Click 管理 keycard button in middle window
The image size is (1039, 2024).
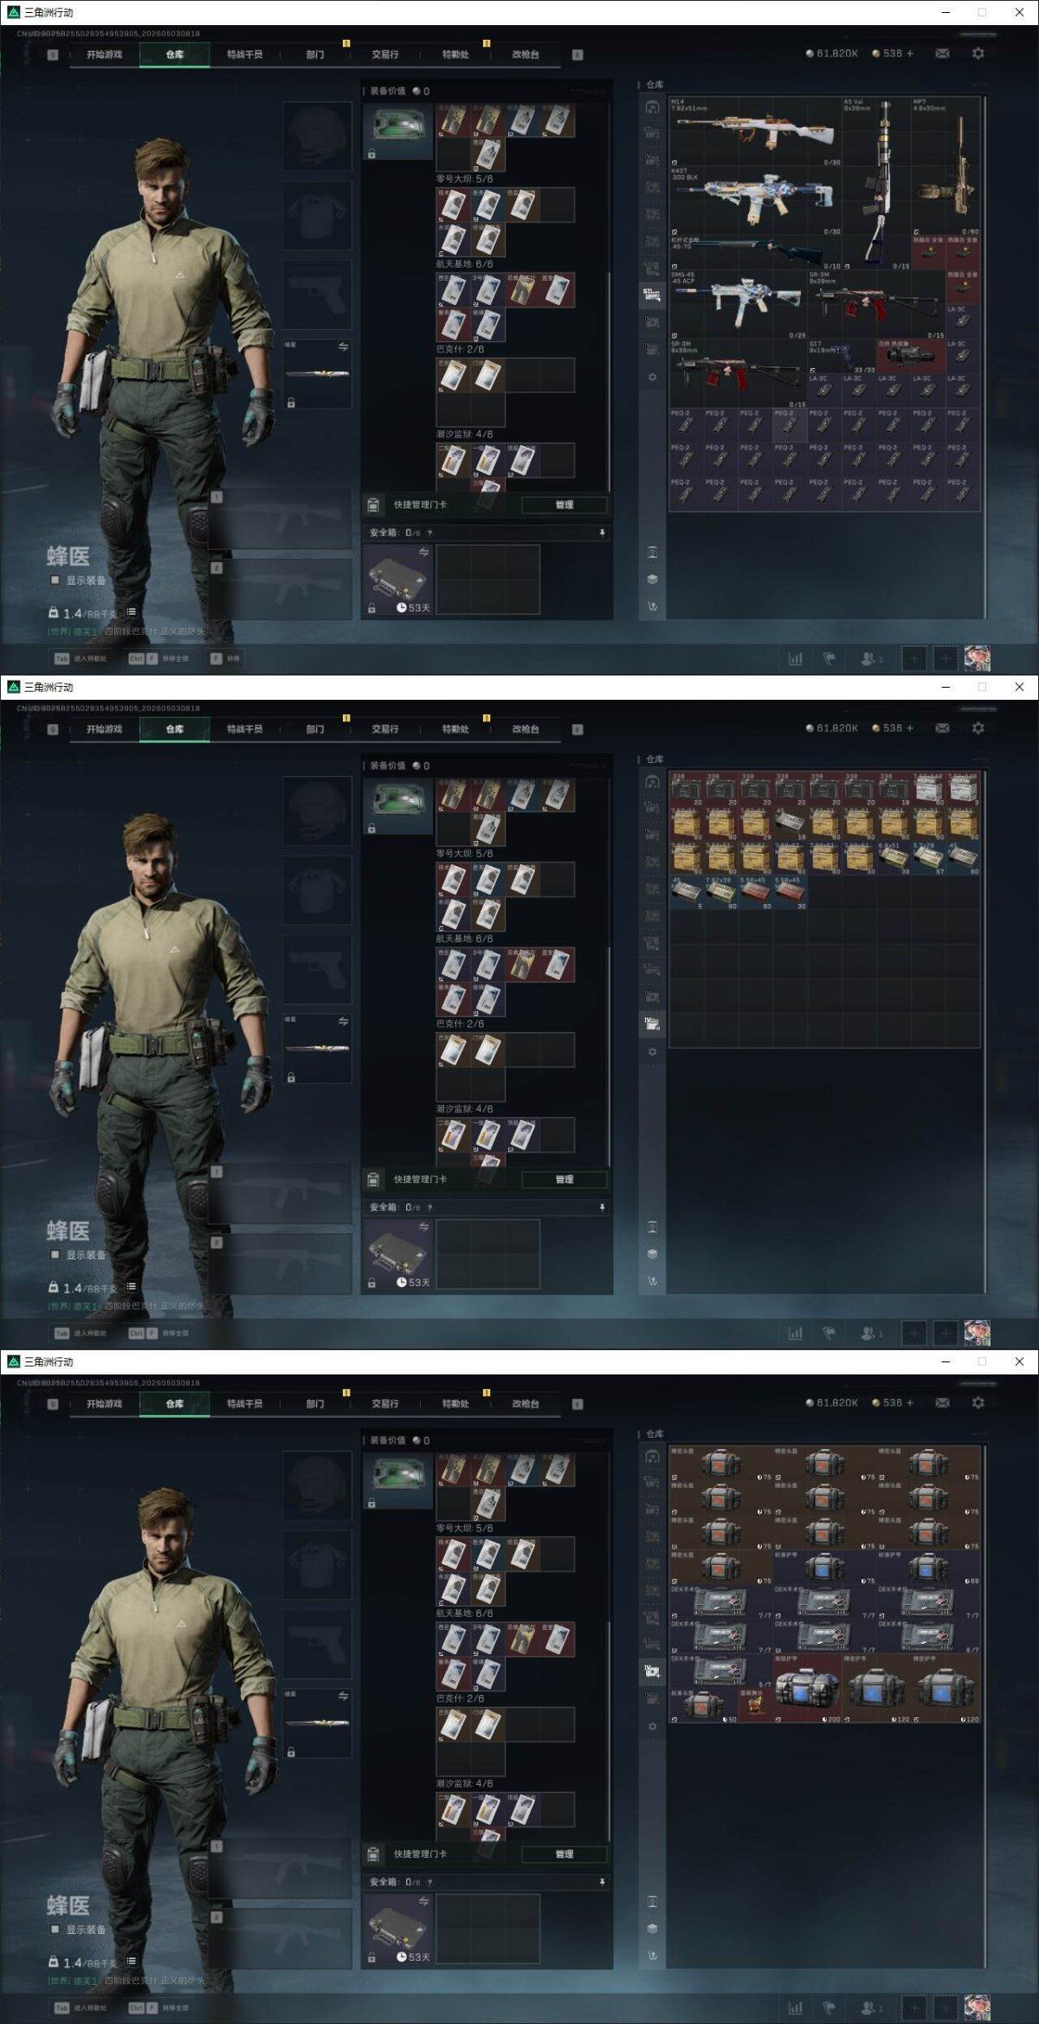pos(565,1179)
